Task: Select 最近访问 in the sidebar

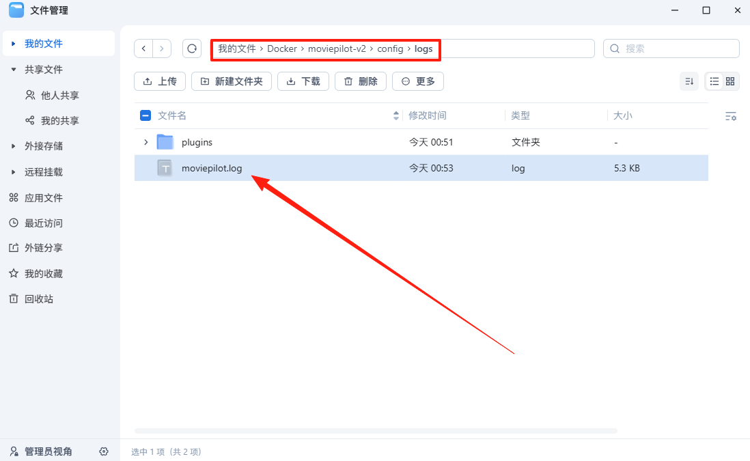Action: click(42, 223)
